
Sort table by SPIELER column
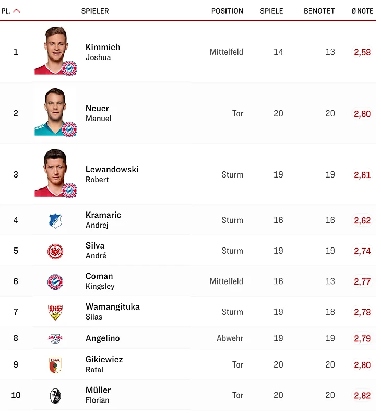95,11
